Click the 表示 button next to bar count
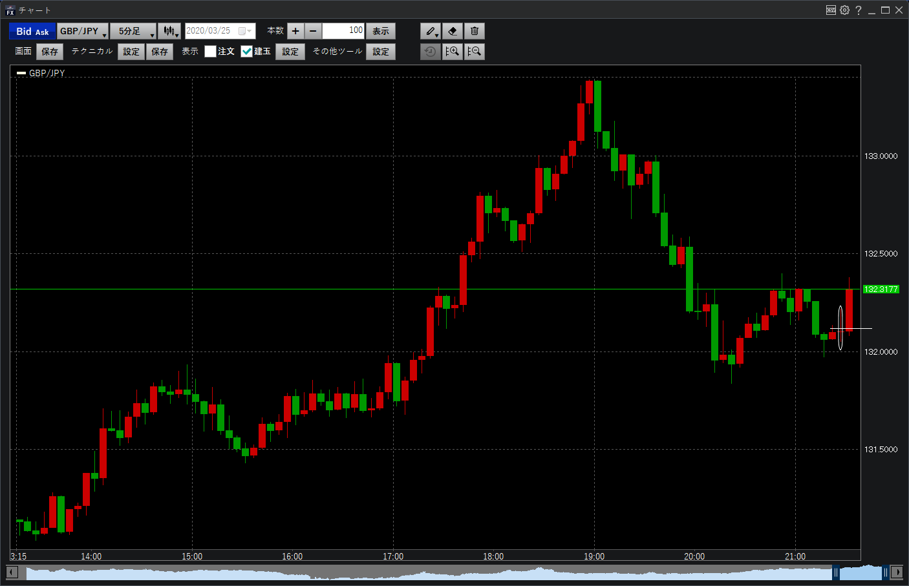The width and height of the screenshot is (909, 586). [381, 31]
